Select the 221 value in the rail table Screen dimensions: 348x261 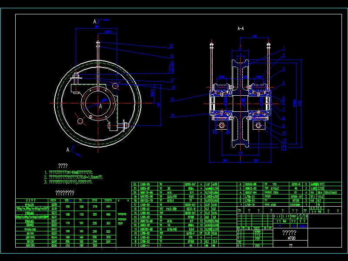(95, 214)
